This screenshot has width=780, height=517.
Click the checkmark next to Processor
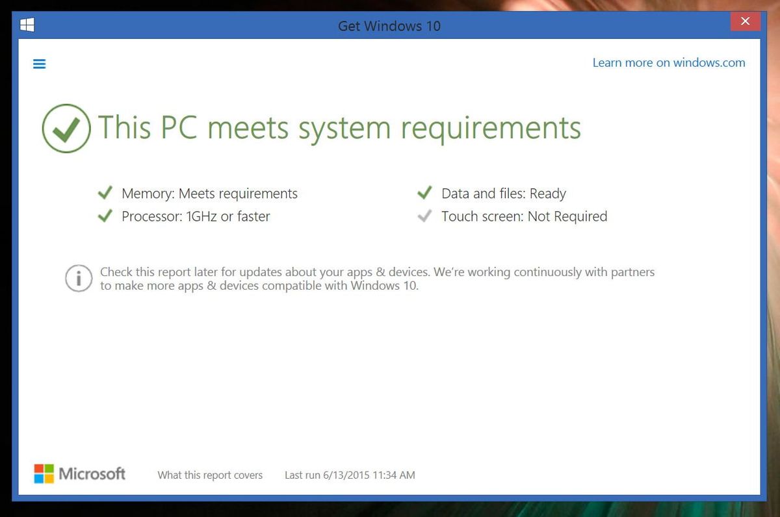click(x=105, y=215)
